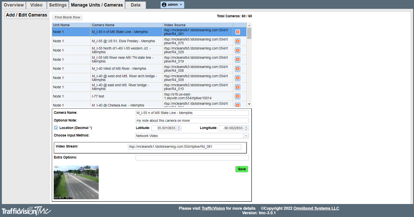Select the M_I-55 North of I-40 western Jct. row
Image resolution: width=414 pixels, height=217 pixels.
click(x=149, y=50)
